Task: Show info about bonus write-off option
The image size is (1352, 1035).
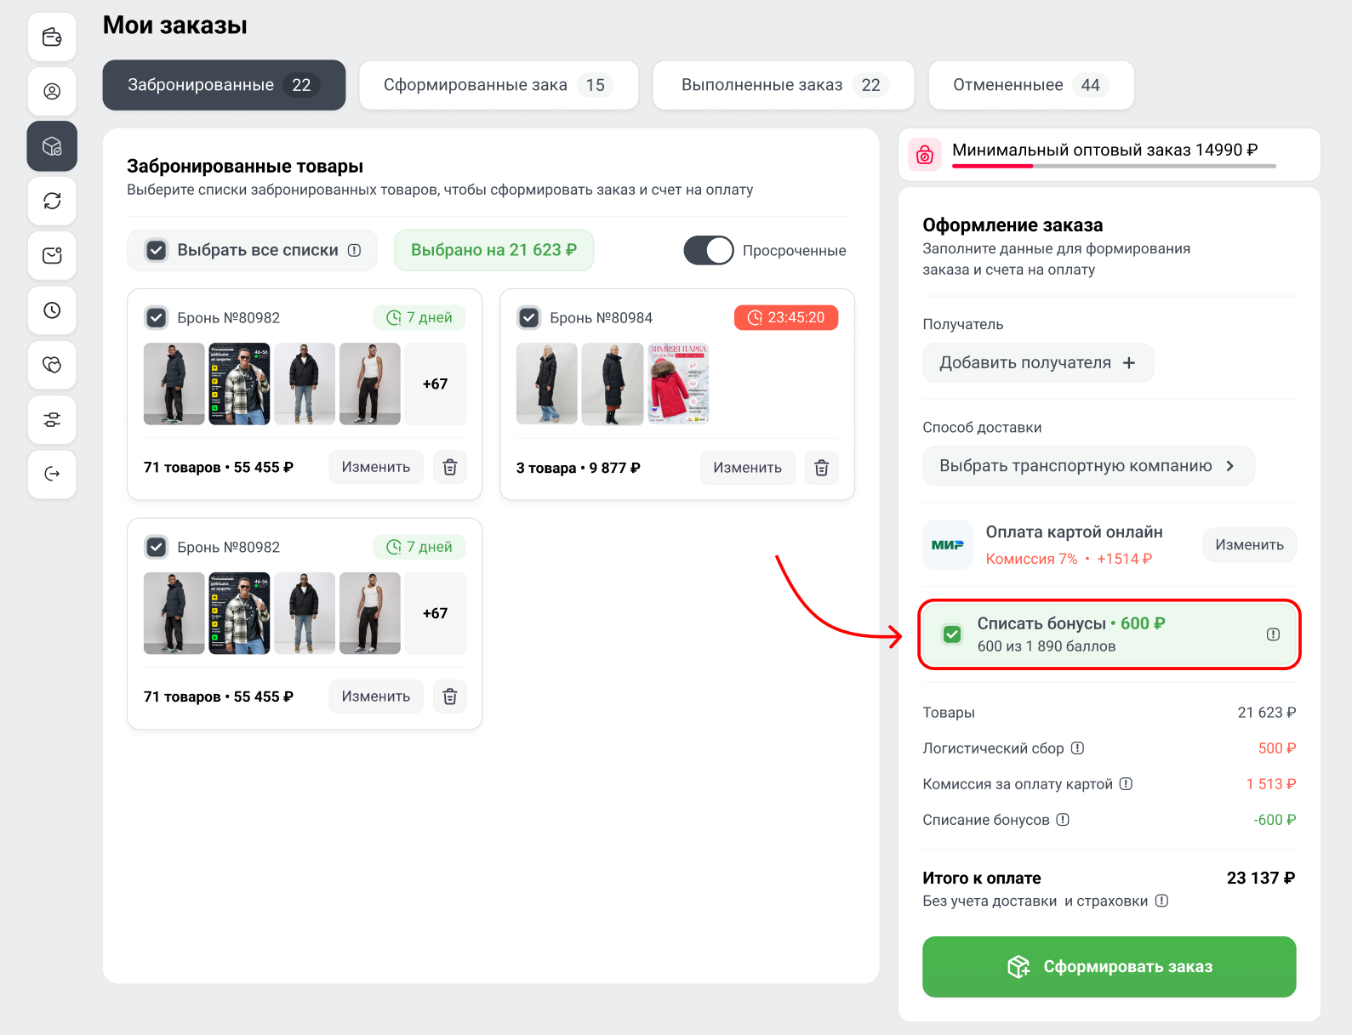Action: [1273, 634]
